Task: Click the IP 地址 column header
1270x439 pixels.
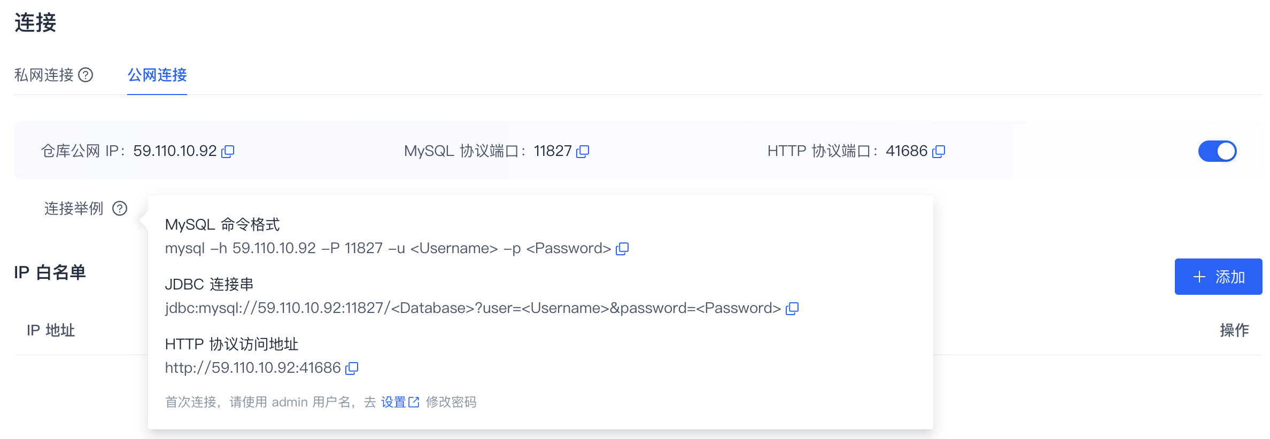Action: pyautogui.click(x=51, y=330)
